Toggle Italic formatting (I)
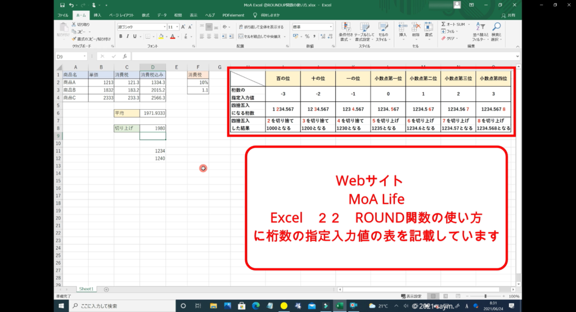This screenshot has width=576, height=312. (128, 36)
